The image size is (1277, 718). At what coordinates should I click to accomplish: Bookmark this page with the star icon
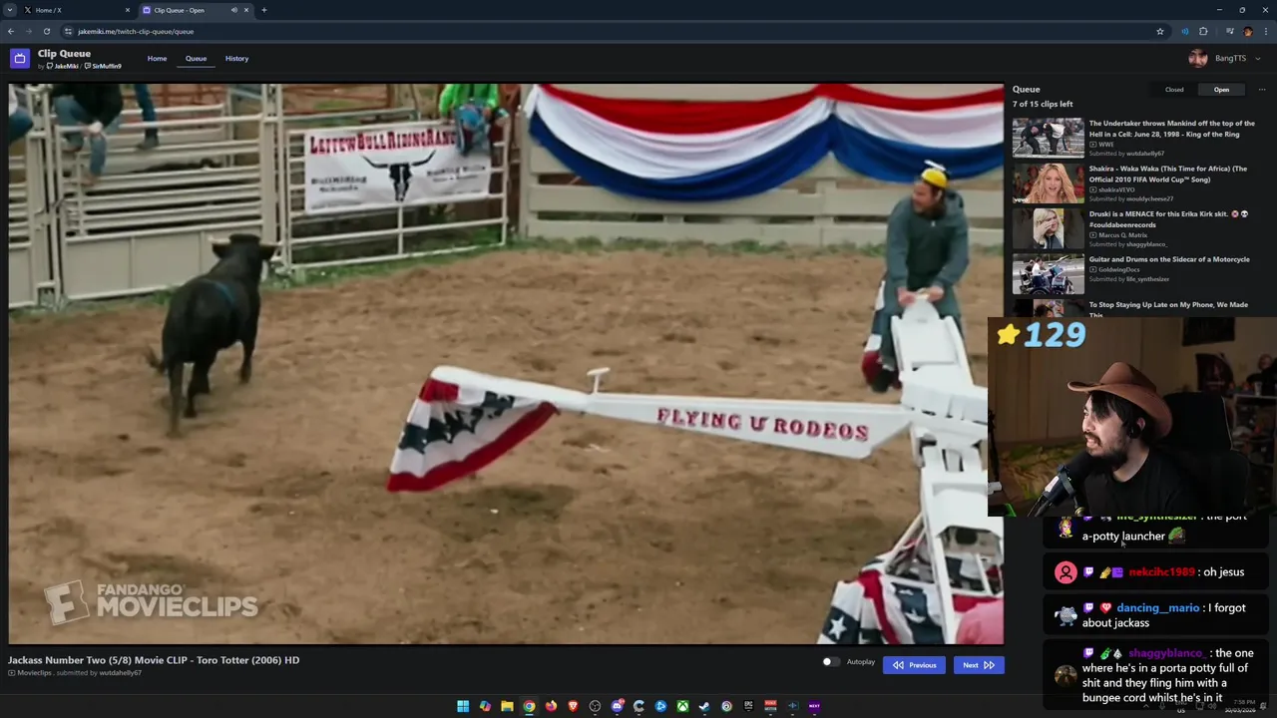click(x=1160, y=31)
